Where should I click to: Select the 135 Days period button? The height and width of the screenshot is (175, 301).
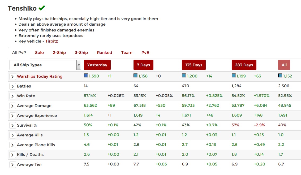(194, 65)
